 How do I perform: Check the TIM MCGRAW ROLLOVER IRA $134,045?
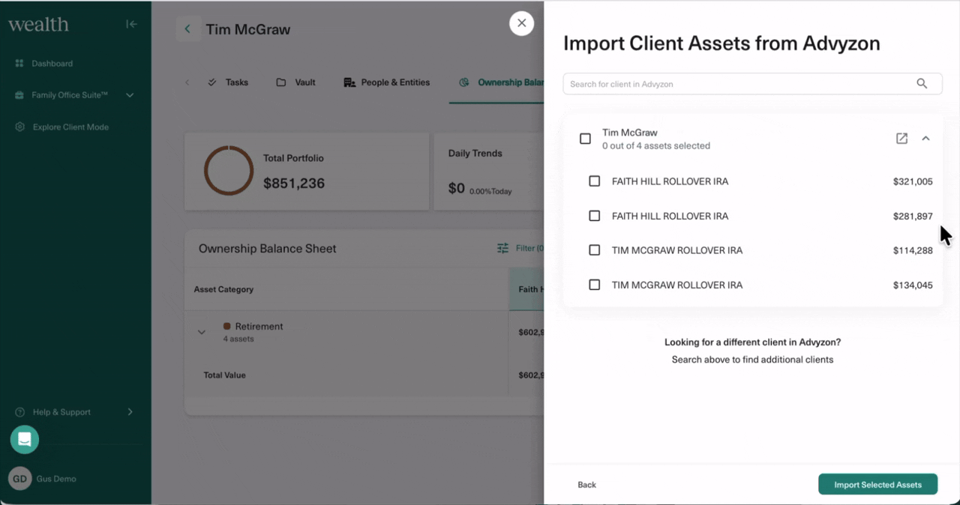point(594,285)
